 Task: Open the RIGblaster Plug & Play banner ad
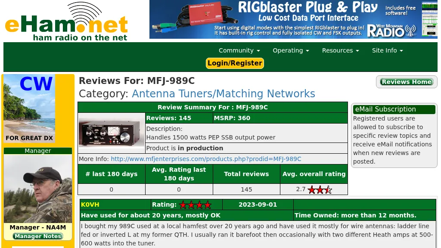[293, 19]
